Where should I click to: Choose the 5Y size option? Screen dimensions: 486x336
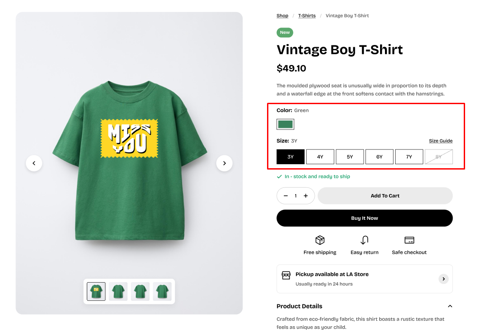coord(350,157)
